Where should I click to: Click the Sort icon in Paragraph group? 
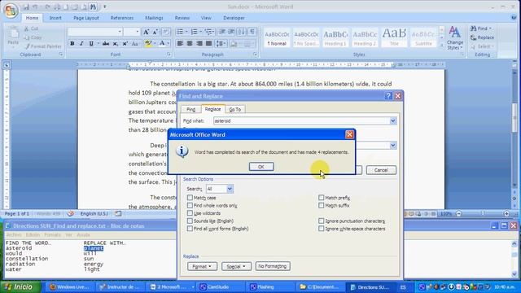[x=242, y=32]
